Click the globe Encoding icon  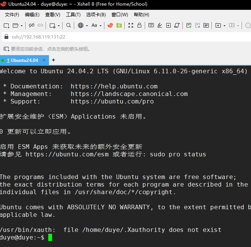81,25
